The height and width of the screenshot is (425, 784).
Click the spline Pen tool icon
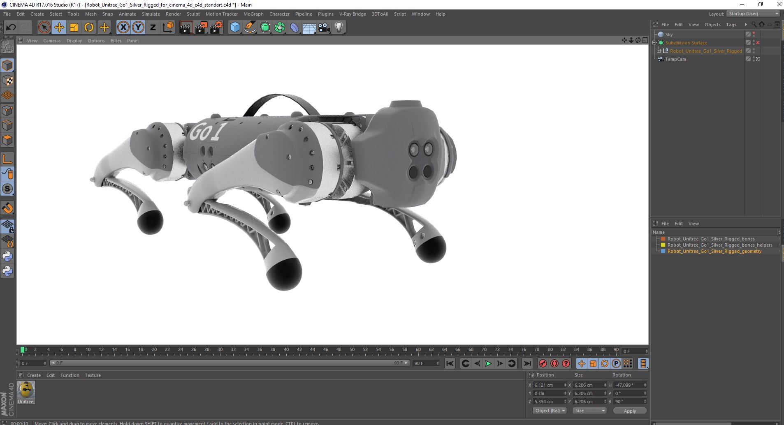[250, 28]
